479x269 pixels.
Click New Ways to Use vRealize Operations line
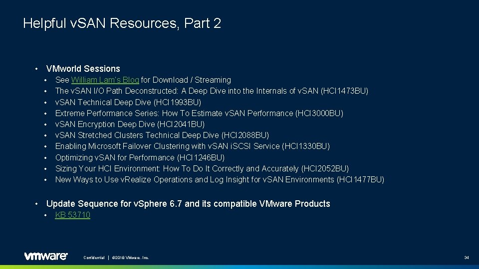coord(220,179)
